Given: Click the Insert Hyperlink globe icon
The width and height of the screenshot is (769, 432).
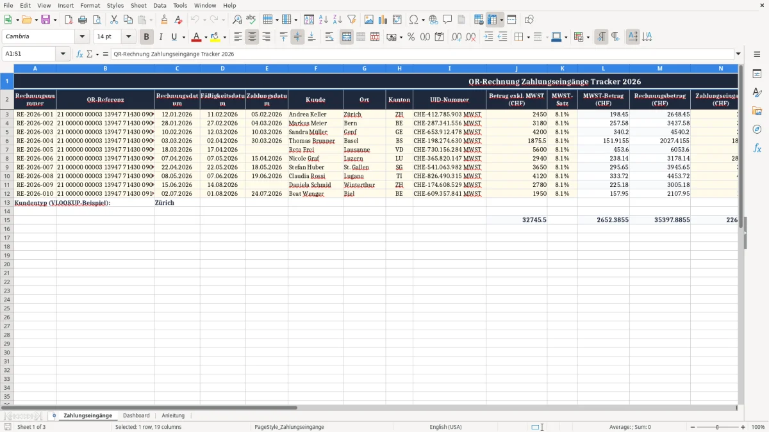Looking at the screenshot, I should 433,20.
